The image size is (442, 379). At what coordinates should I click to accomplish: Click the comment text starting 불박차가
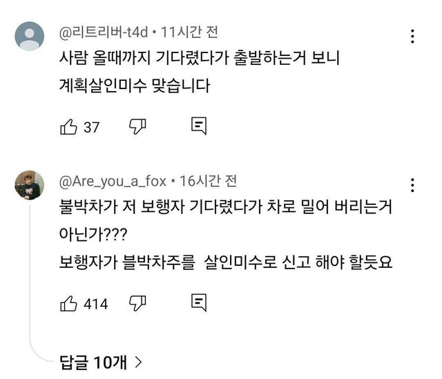(x=228, y=207)
